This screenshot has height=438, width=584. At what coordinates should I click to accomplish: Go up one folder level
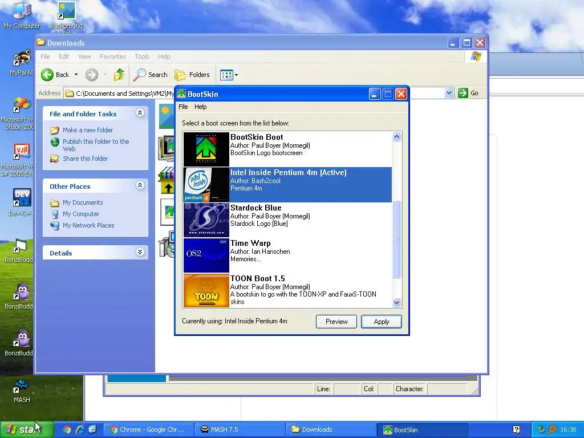[x=119, y=75]
